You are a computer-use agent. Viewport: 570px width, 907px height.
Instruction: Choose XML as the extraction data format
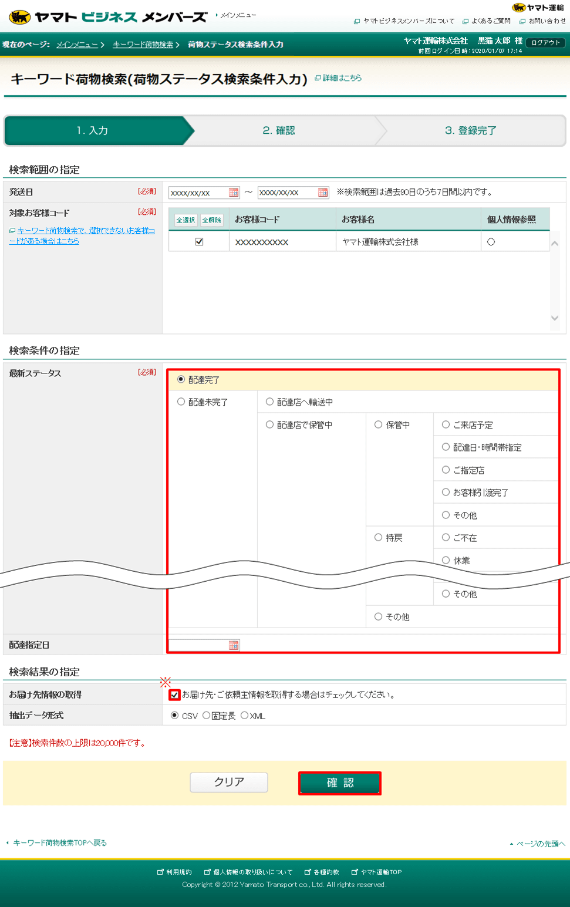click(244, 716)
